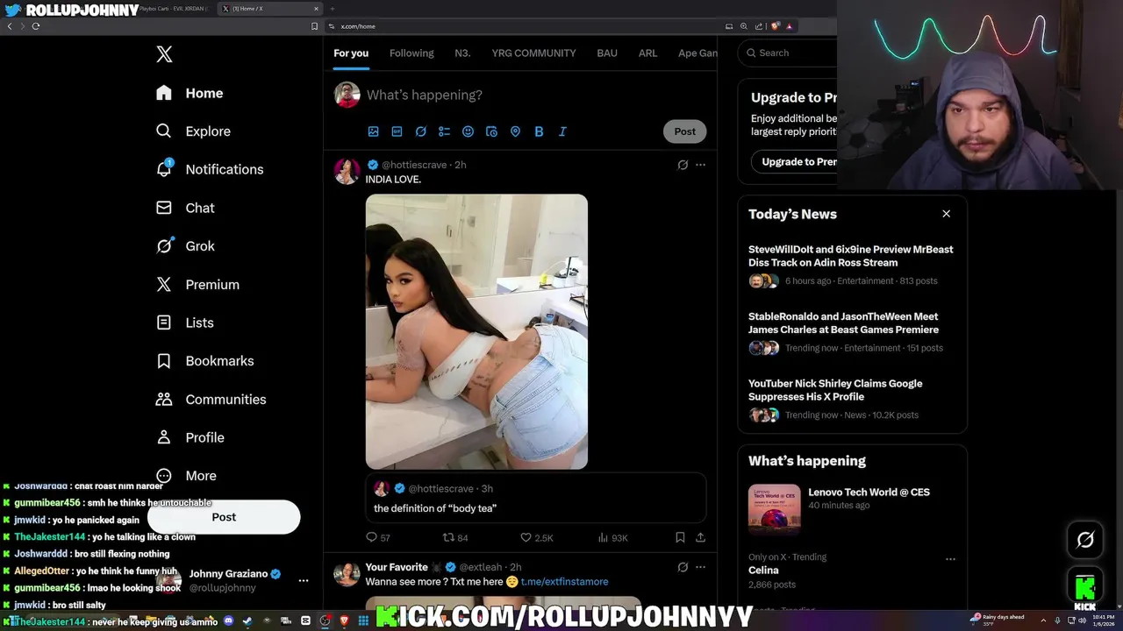Open the BAU tab

click(x=607, y=53)
